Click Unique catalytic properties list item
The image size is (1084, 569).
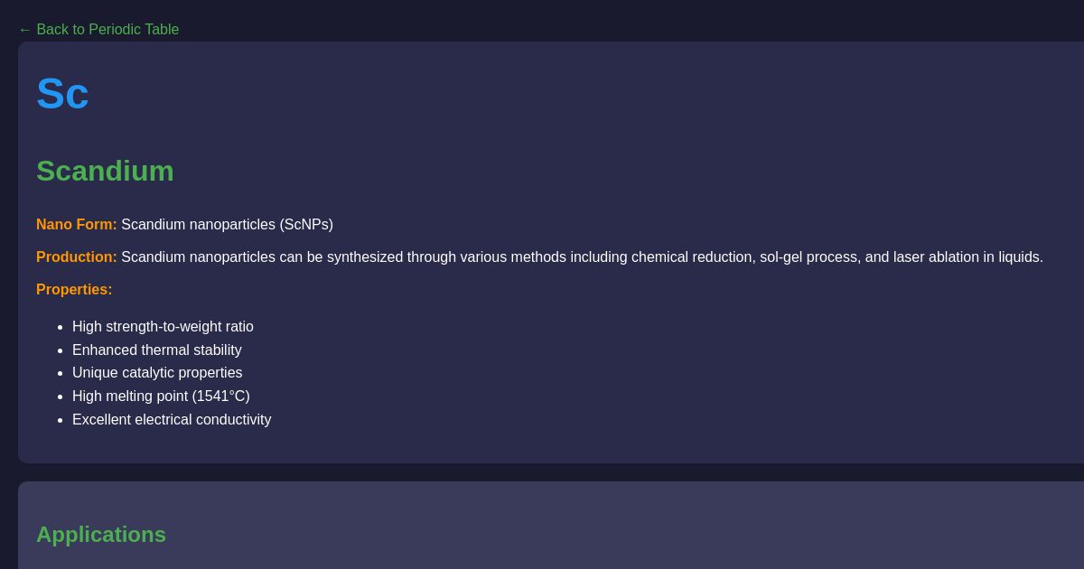pos(157,373)
